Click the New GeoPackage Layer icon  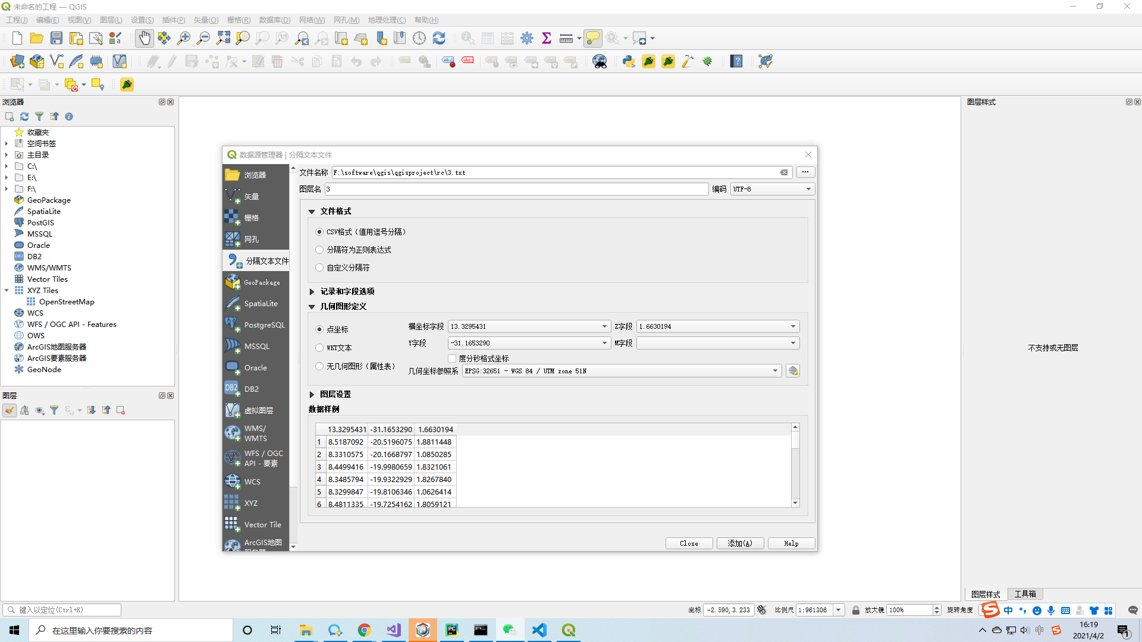(x=37, y=61)
